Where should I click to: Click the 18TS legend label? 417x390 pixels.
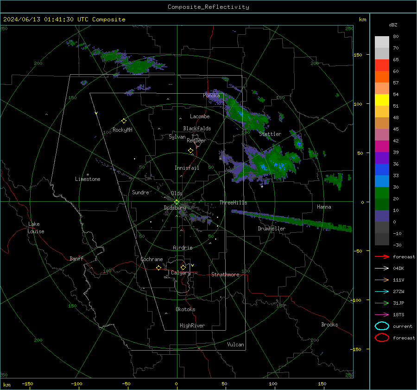pos(398,315)
